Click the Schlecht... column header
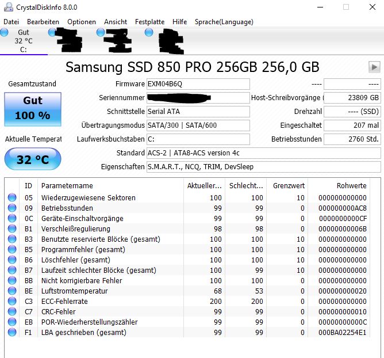 [246, 186]
